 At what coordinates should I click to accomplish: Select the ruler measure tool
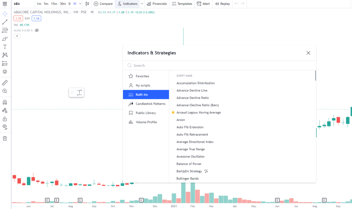point(5,83)
